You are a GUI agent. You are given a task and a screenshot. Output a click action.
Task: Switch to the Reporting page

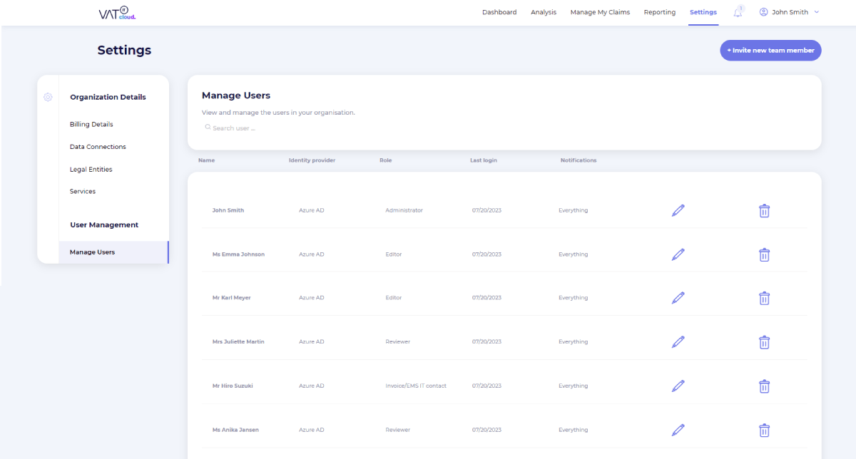[x=659, y=12]
